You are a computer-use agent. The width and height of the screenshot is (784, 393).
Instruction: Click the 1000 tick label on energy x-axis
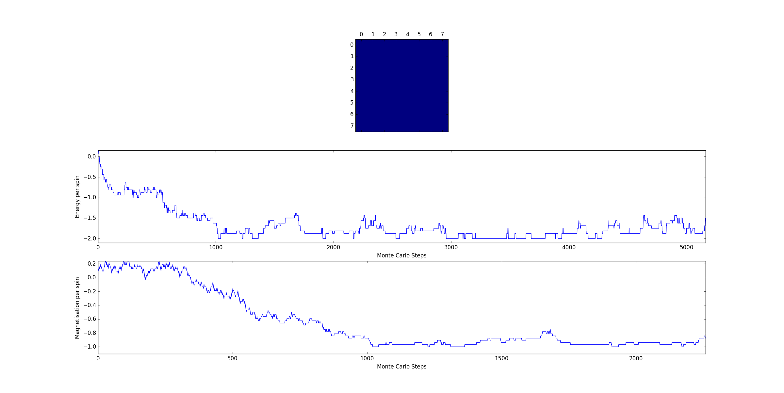coord(216,247)
